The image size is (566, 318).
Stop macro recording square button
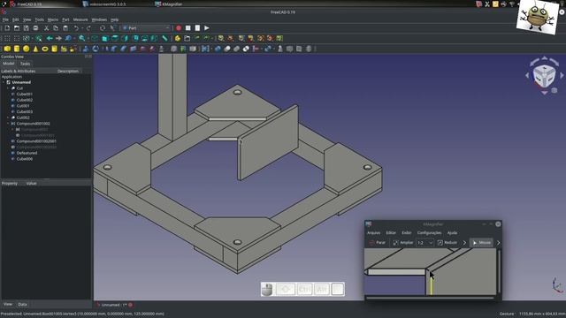[188, 28]
